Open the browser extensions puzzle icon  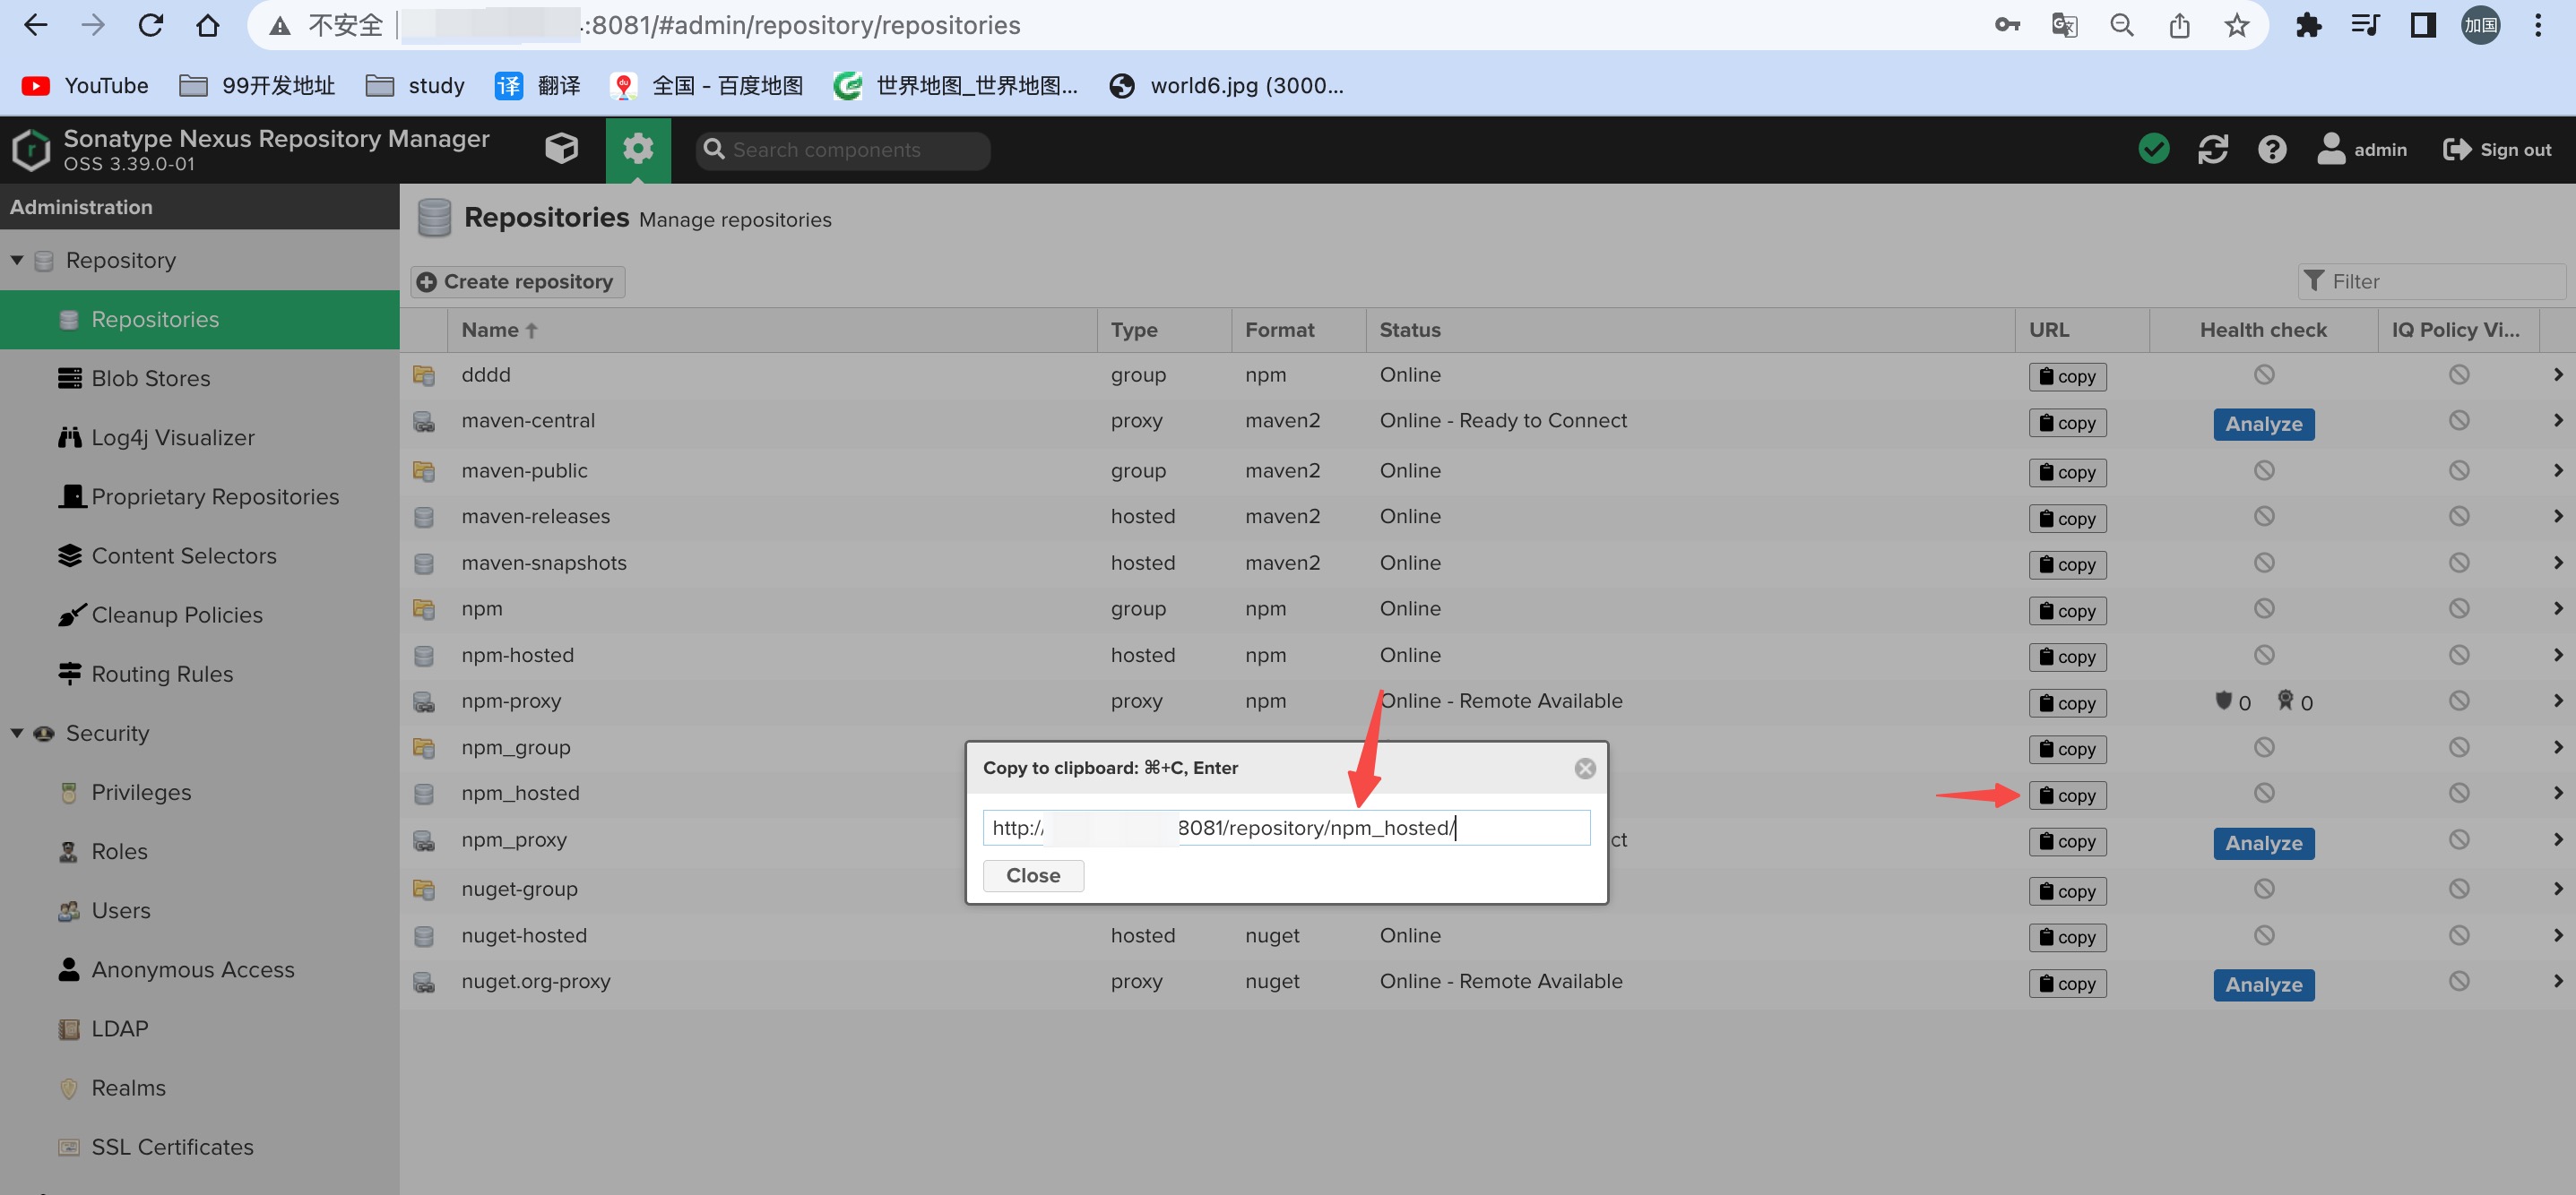(2307, 25)
